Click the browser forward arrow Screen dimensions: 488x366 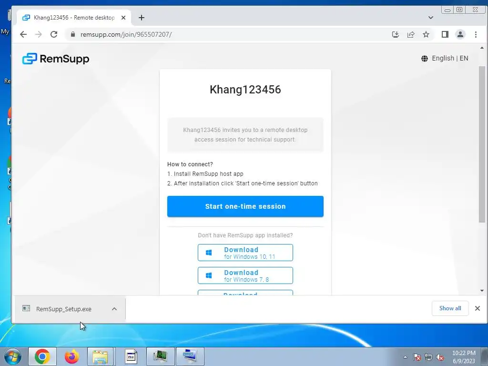(x=39, y=34)
